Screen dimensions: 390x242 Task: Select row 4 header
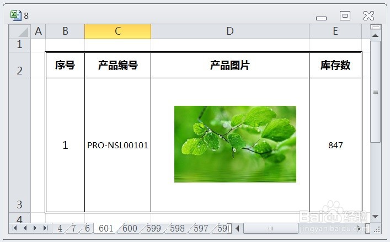pyautogui.click(x=20, y=218)
